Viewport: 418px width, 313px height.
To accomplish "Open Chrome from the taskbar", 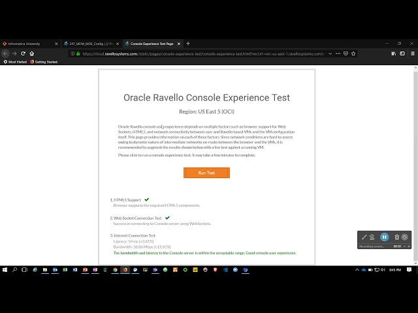I will pos(115,269).
